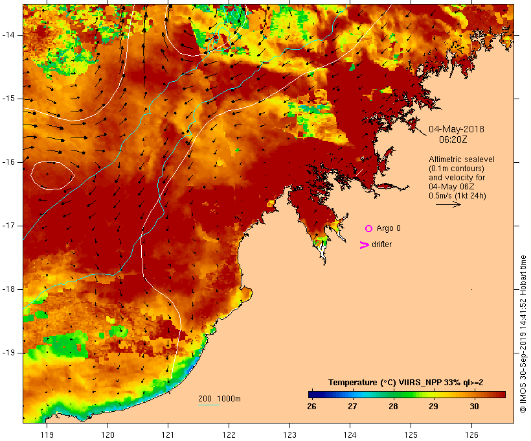Click the latitude label -16
531x441 pixels.
point(8,162)
